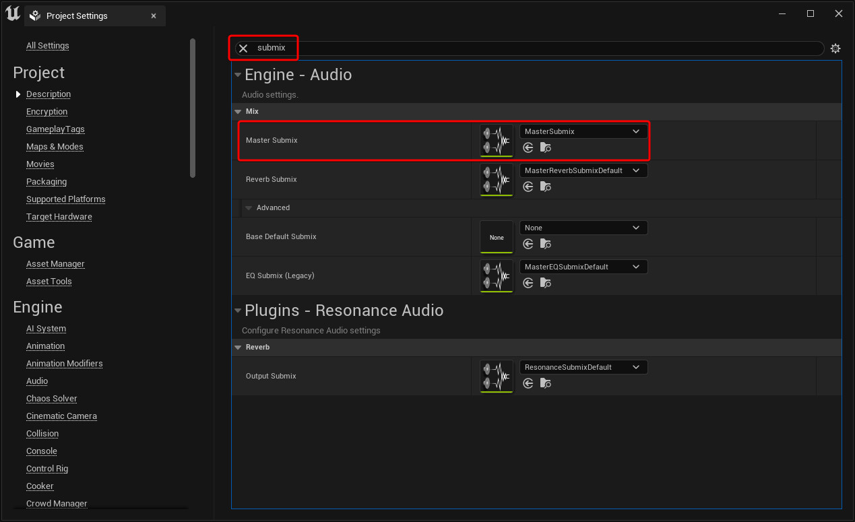855x522 pixels.
Task: Collapse the Advanced section
Action: (x=249, y=207)
